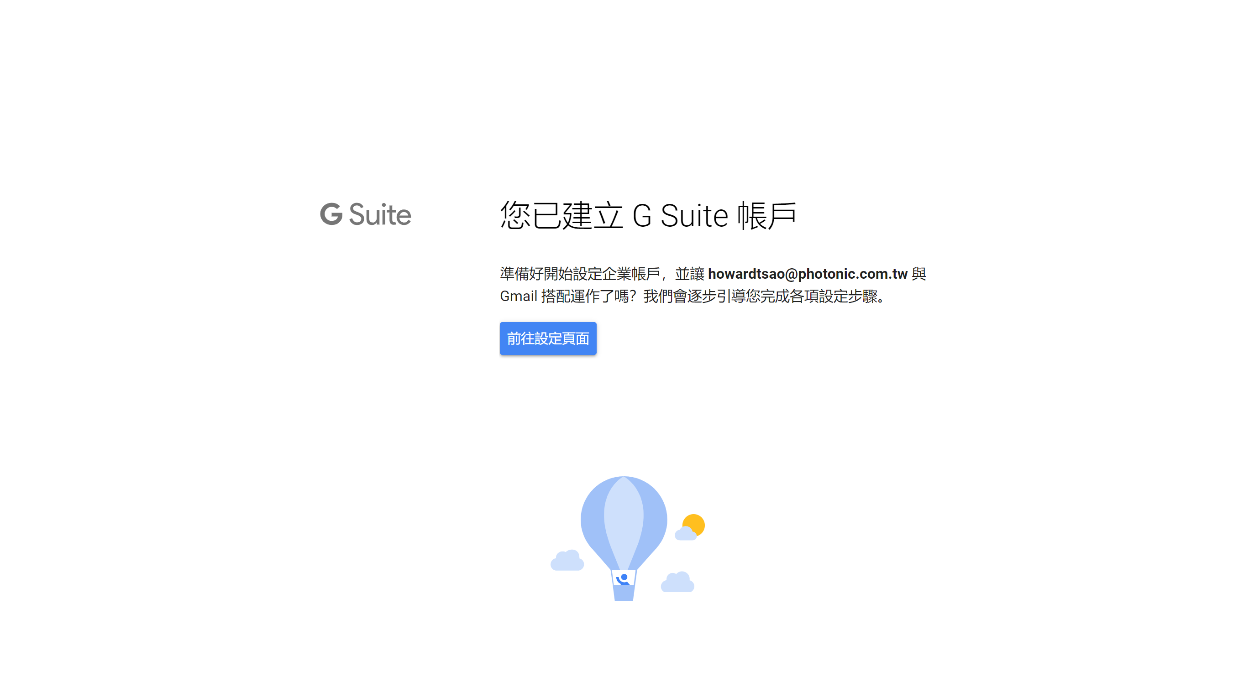Click the hot air balloon illustration

coord(624,538)
